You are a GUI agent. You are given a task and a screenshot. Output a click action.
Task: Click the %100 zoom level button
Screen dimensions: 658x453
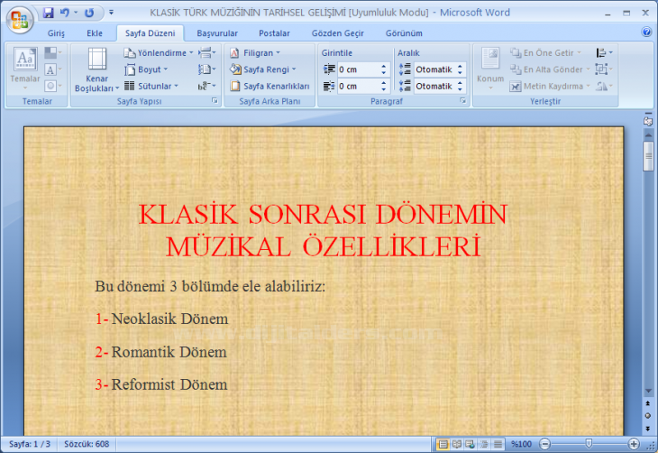(522, 444)
